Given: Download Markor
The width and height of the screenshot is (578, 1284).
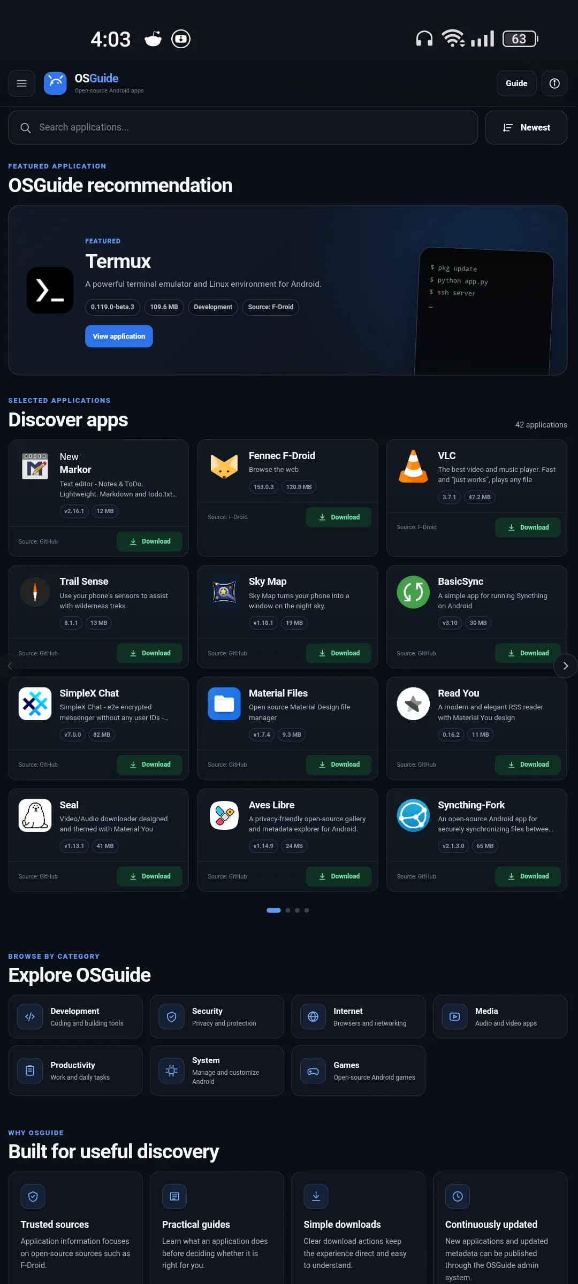Looking at the screenshot, I should (x=149, y=541).
